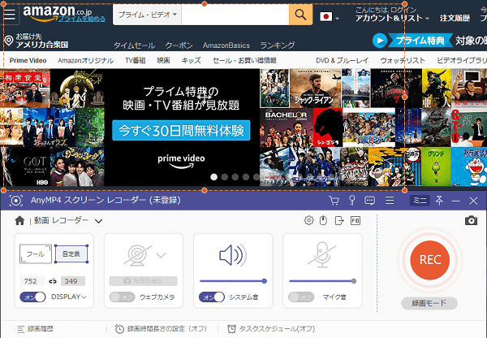Open mouse cursor recording settings icon

click(x=323, y=220)
